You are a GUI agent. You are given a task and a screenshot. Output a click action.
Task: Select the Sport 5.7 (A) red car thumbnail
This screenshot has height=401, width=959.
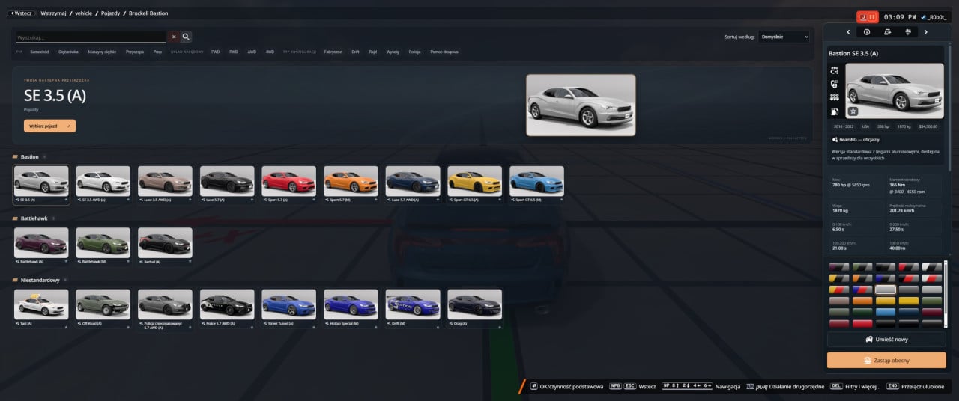click(x=288, y=180)
